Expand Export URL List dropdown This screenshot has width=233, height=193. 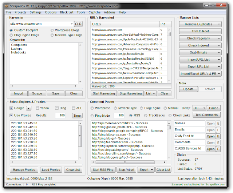pos(219,67)
